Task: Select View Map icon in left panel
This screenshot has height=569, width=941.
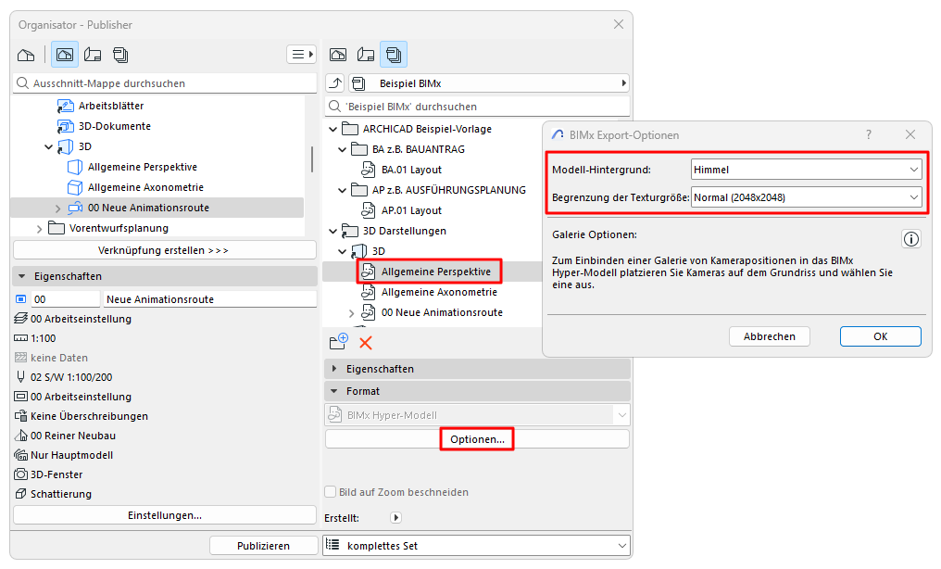Action: [64, 55]
